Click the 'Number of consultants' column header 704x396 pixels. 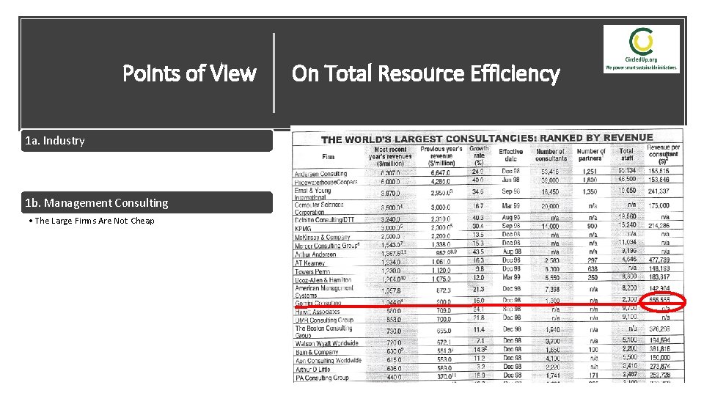coord(551,155)
